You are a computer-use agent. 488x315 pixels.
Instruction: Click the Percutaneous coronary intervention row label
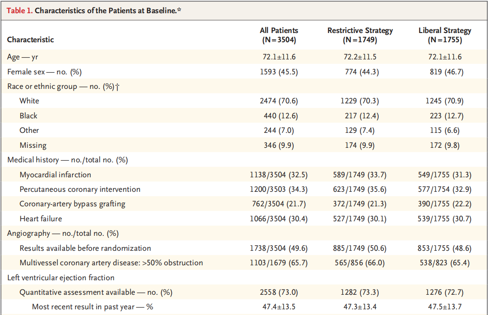(80, 189)
